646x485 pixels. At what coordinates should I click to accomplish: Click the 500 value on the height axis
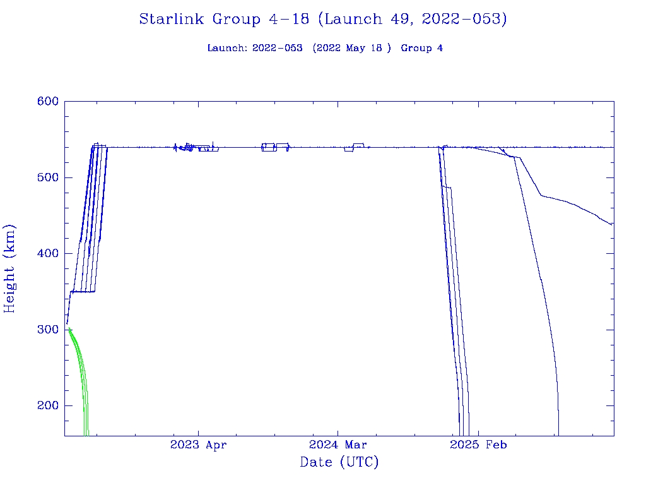pyautogui.click(x=48, y=177)
